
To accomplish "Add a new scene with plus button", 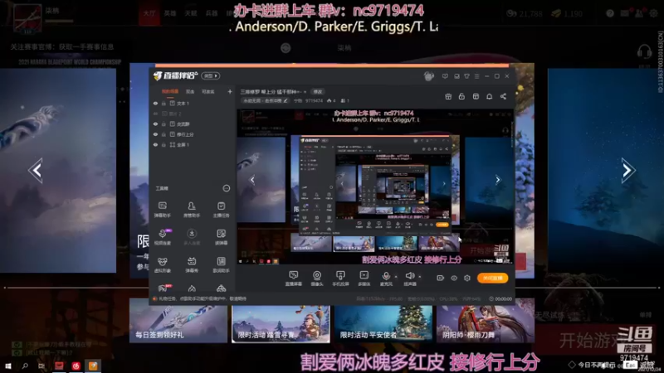I will coord(230,91).
